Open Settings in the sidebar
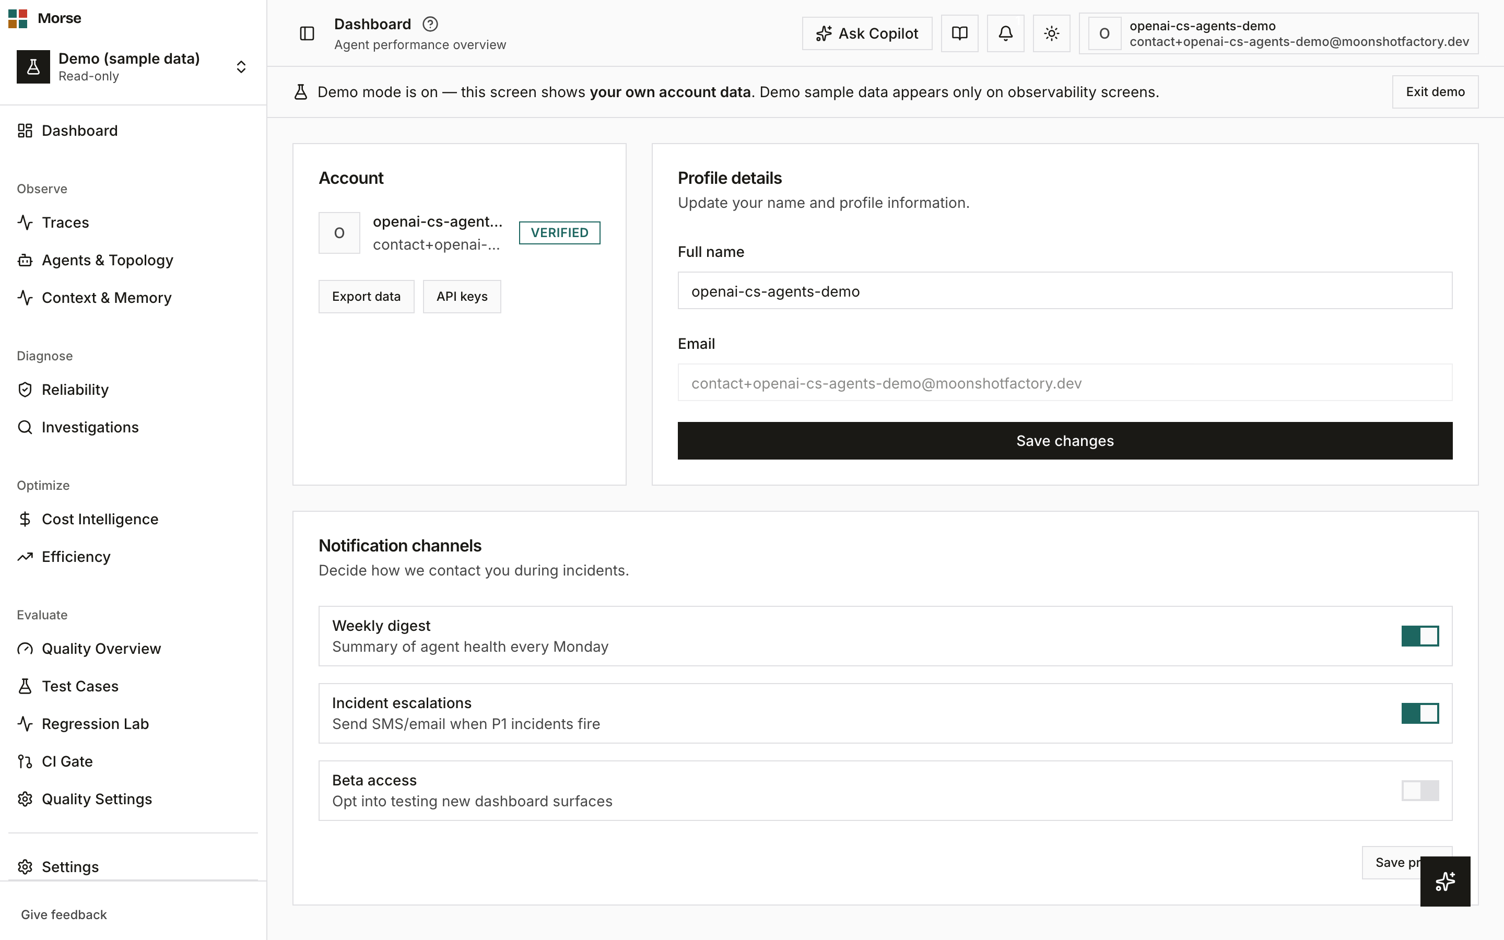This screenshot has height=940, width=1504. click(133, 867)
